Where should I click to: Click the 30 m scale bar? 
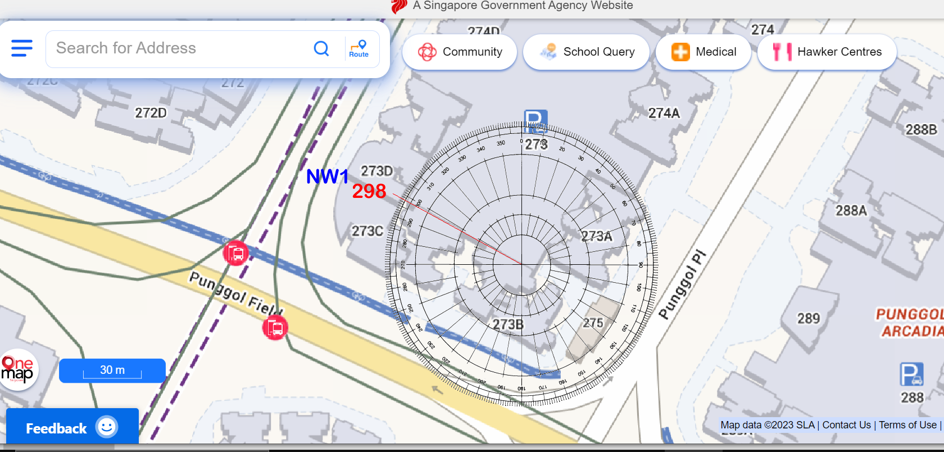pos(112,370)
